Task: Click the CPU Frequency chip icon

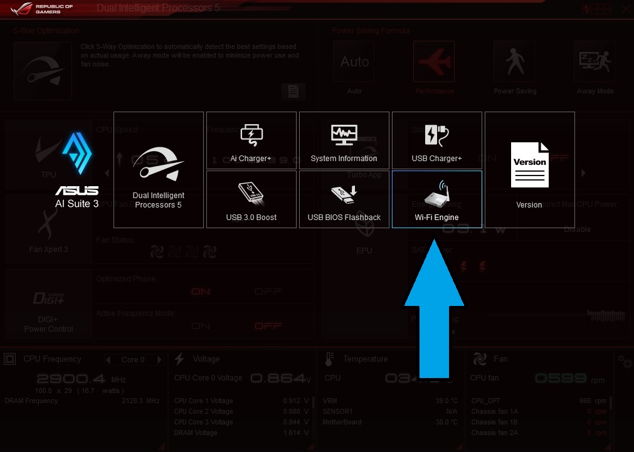Action: click(9, 359)
